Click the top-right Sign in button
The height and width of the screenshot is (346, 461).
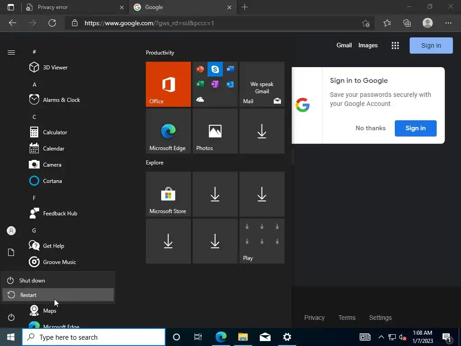pos(431,46)
